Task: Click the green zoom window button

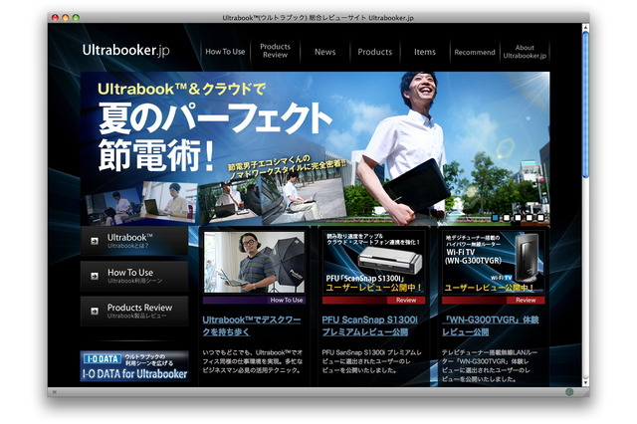Action: point(76,18)
